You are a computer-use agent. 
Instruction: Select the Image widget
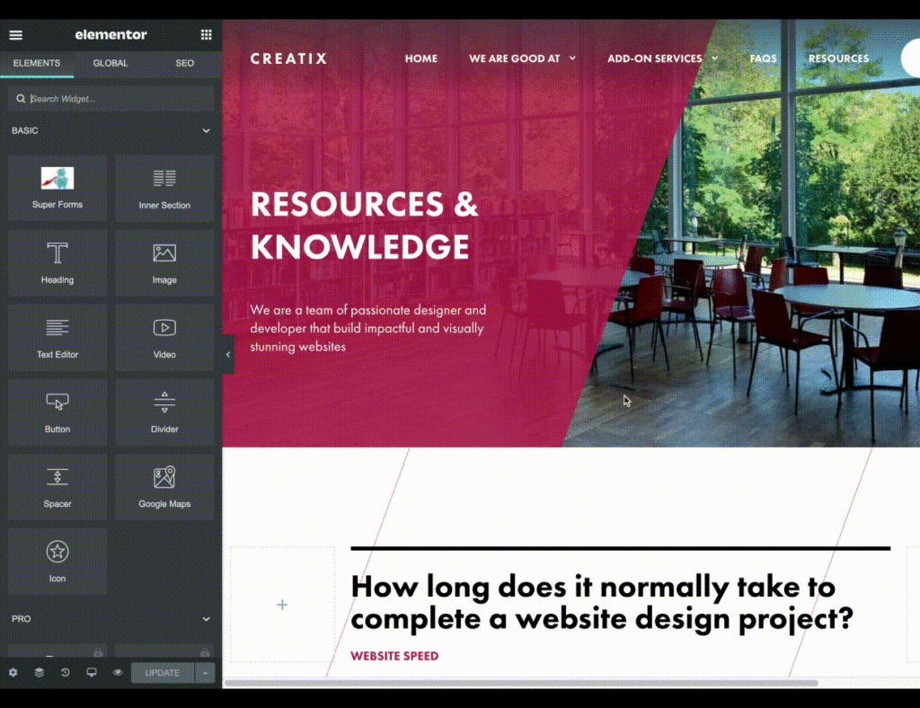(164, 262)
